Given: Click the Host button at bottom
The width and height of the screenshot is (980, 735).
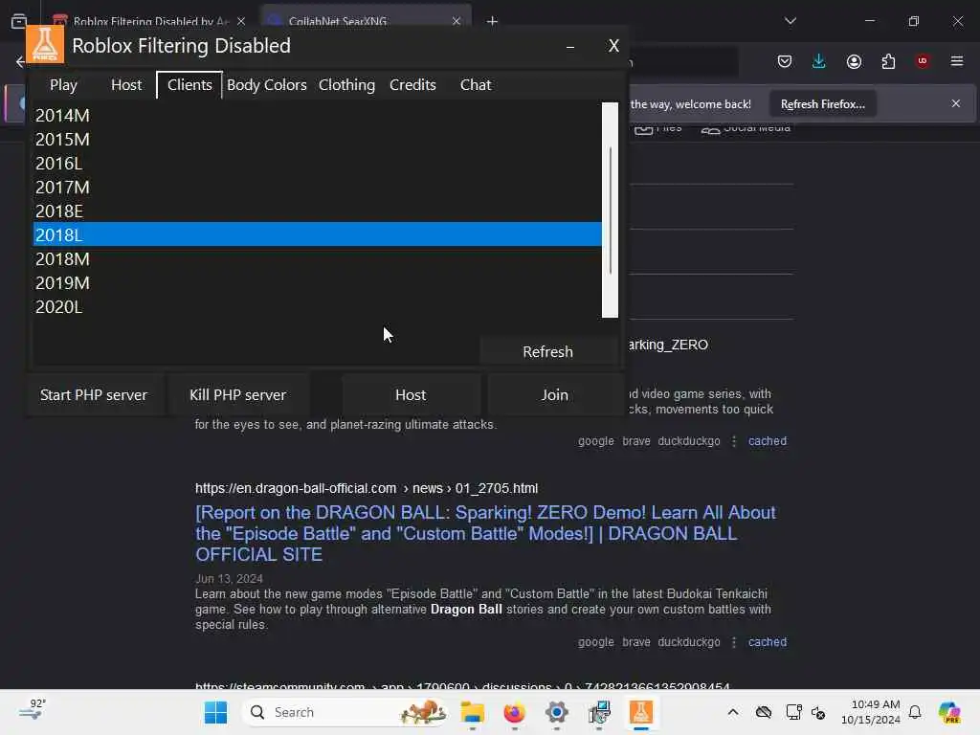Looking at the screenshot, I should [411, 395].
